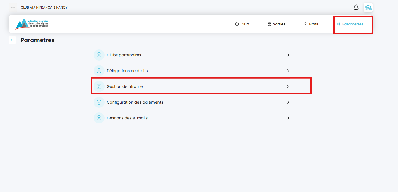Click the Clubs partenaires share icon
This screenshot has width=398, height=192.
[99, 55]
